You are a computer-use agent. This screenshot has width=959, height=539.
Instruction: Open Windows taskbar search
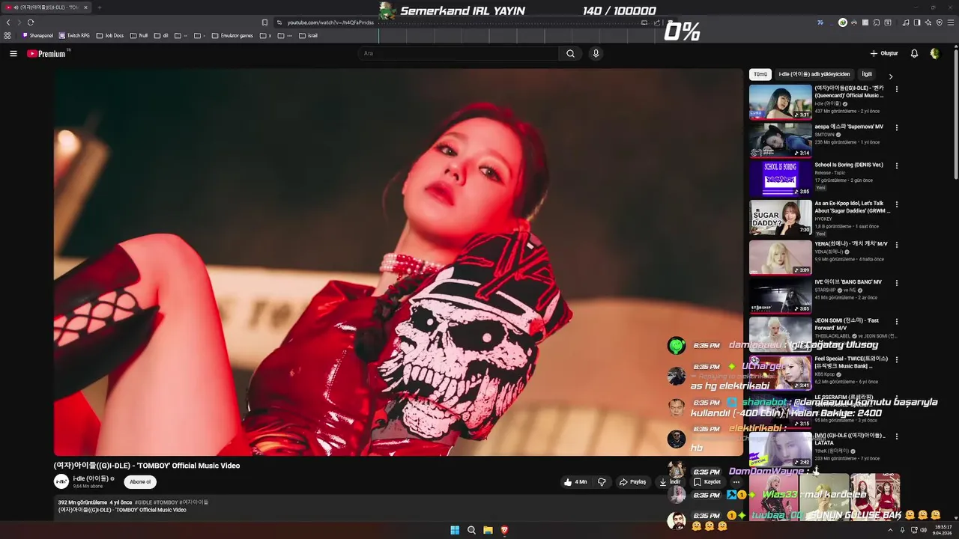click(x=471, y=530)
